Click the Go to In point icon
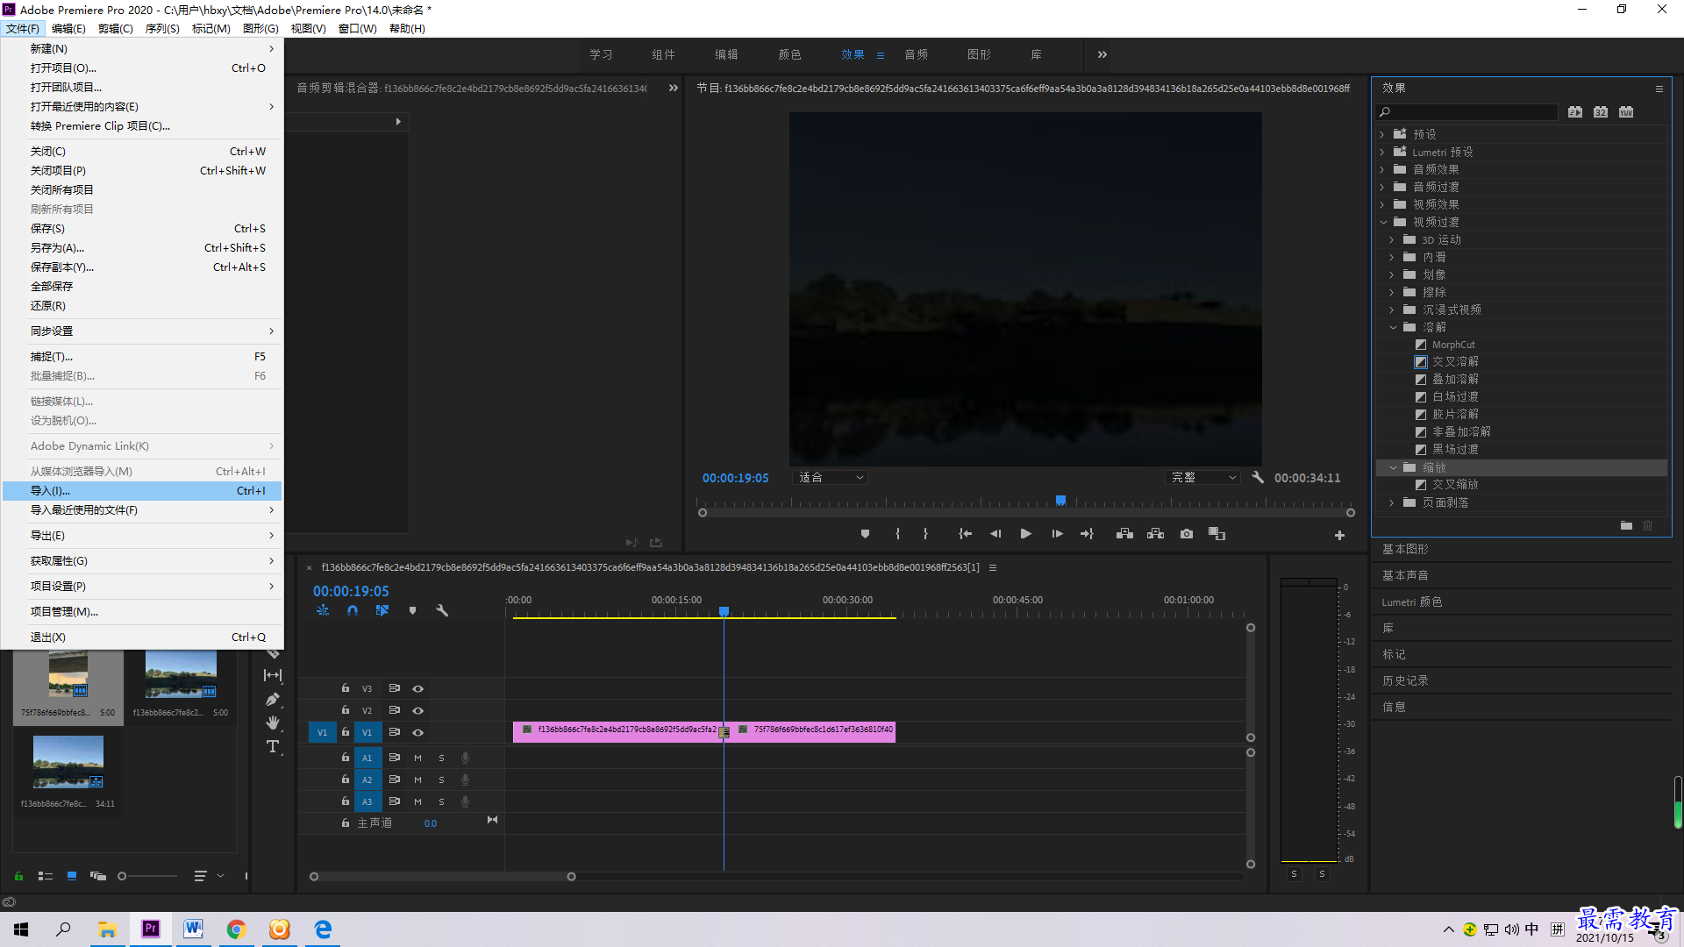1684x947 pixels. [x=965, y=534]
